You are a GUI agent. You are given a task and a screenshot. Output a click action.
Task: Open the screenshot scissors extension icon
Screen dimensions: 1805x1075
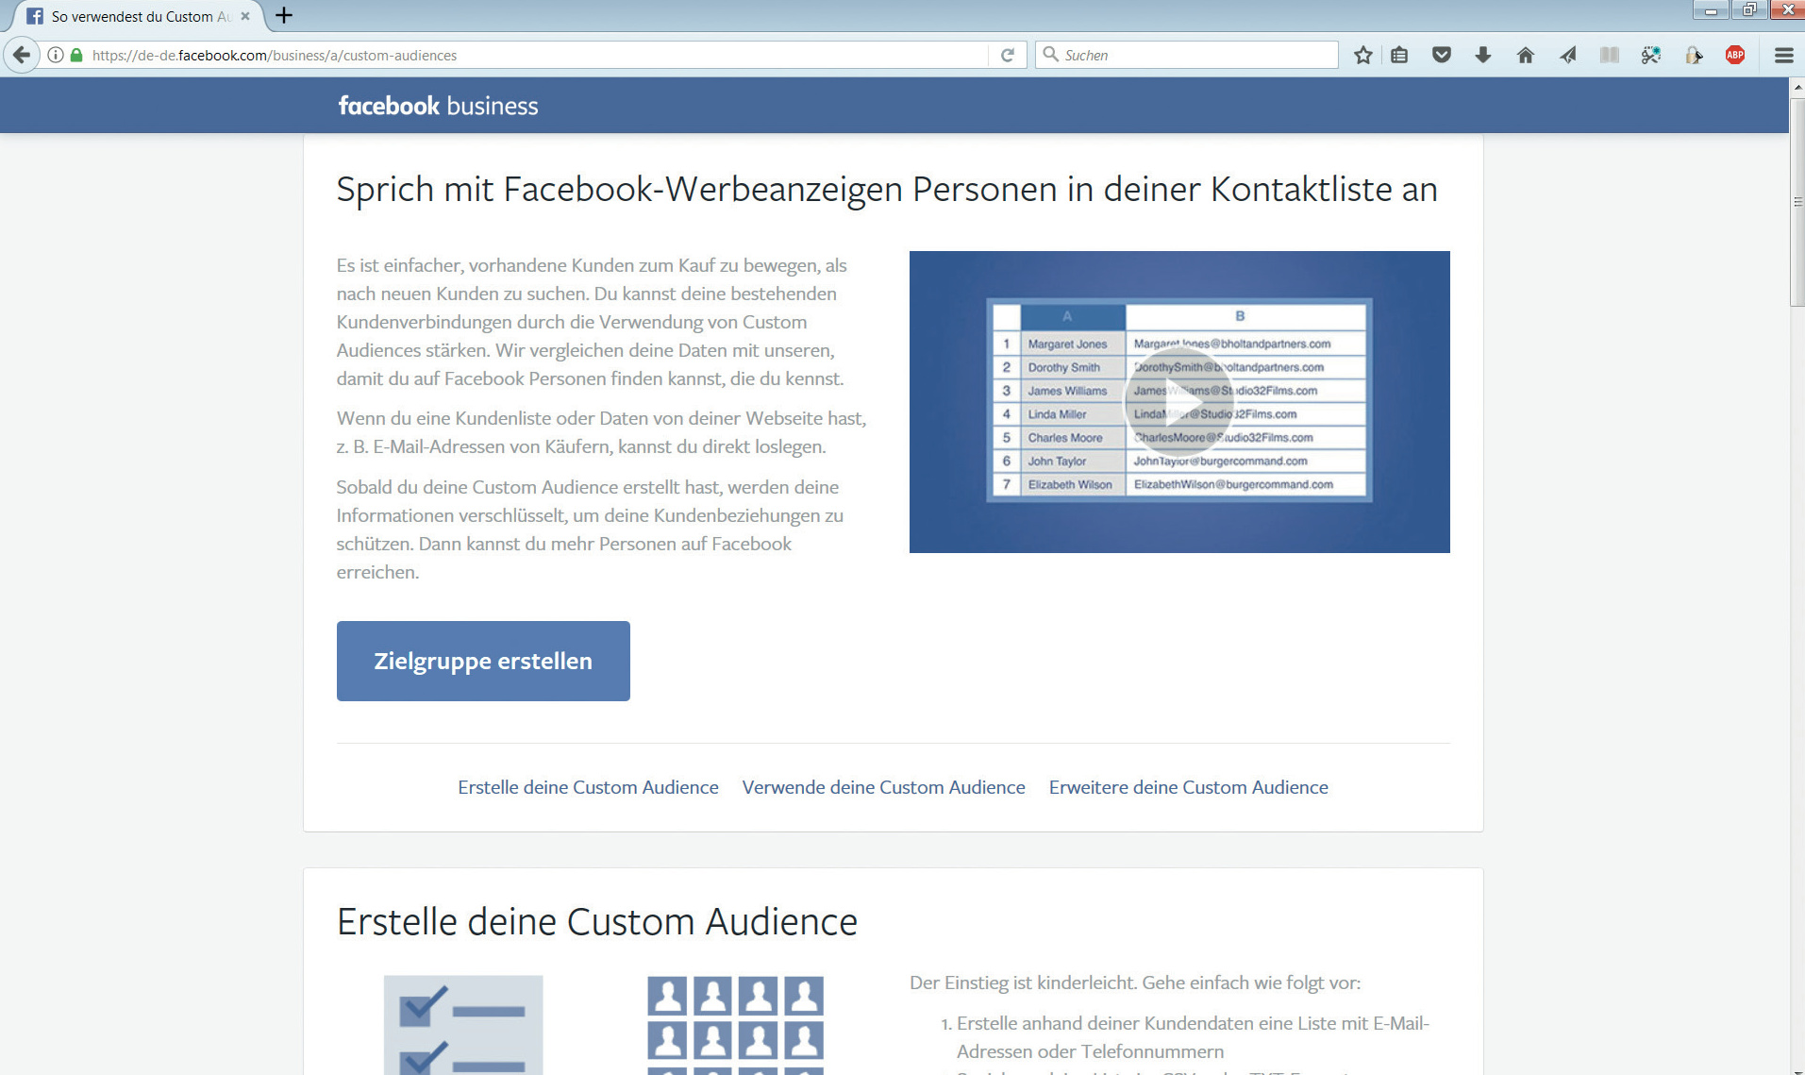pyautogui.click(x=1650, y=55)
